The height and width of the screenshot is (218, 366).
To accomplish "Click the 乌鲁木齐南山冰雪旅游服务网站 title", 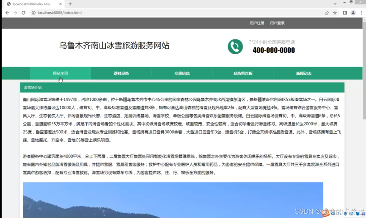I will (114, 45).
